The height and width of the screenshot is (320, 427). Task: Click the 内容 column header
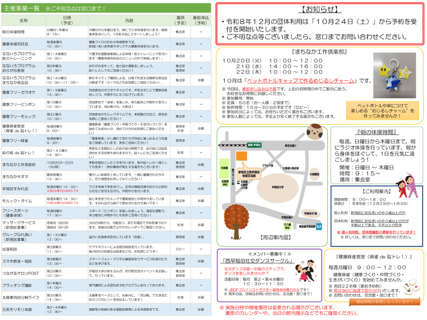click(129, 20)
